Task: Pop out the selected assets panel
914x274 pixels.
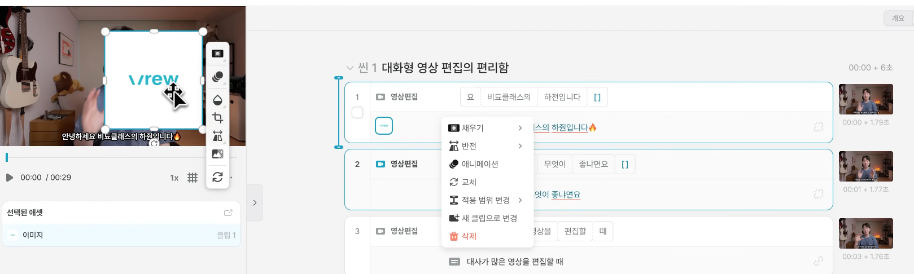Action: (228, 213)
